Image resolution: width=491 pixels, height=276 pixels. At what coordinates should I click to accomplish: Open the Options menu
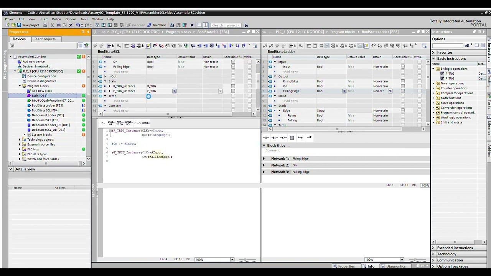71,19
